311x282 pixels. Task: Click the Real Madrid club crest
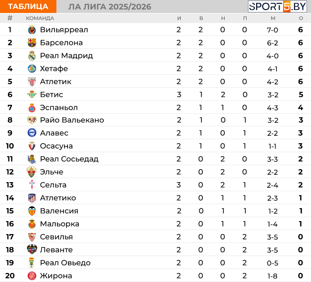[32, 56]
